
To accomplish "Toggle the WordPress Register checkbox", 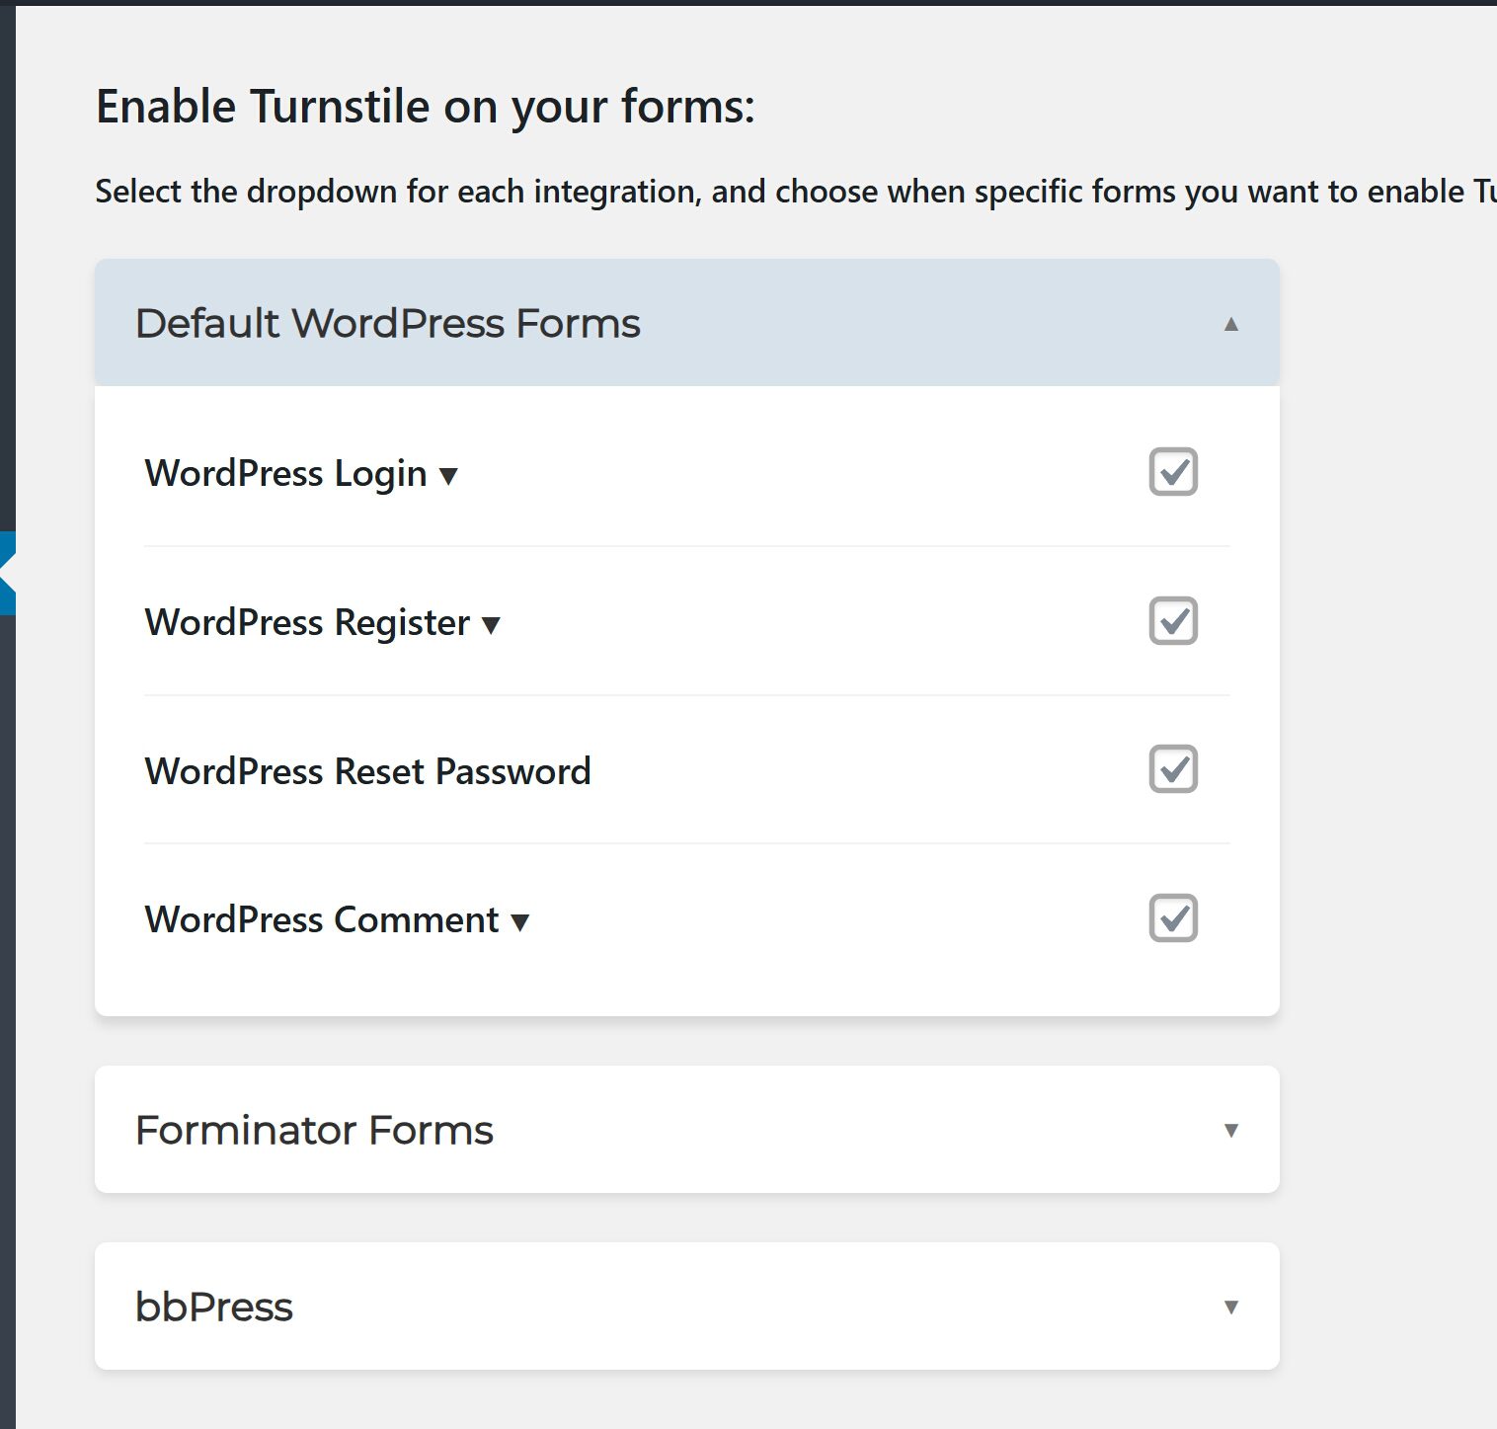I will tap(1173, 620).
